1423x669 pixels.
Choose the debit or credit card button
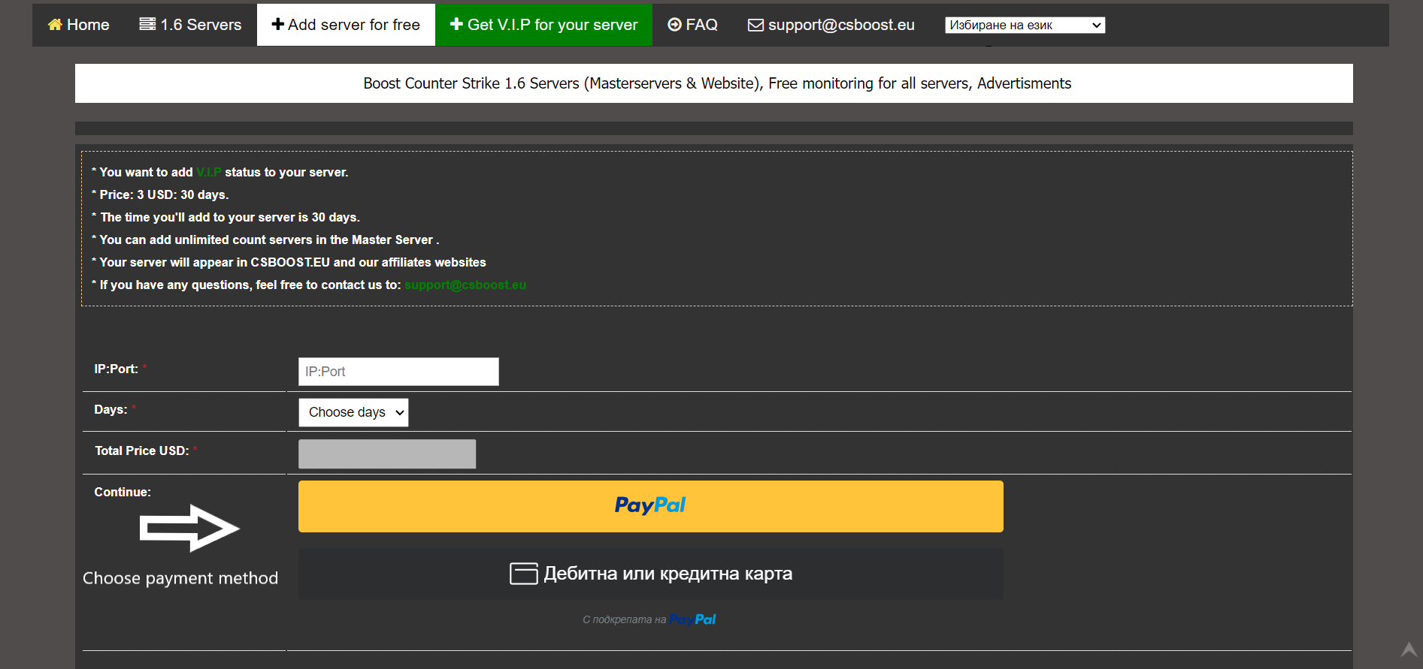tap(650, 574)
